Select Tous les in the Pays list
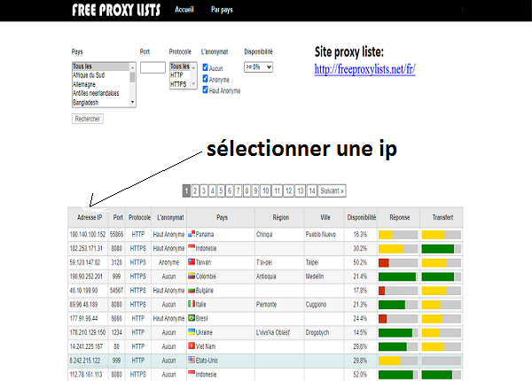Viewport: 532px width, 381px height. click(101, 66)
